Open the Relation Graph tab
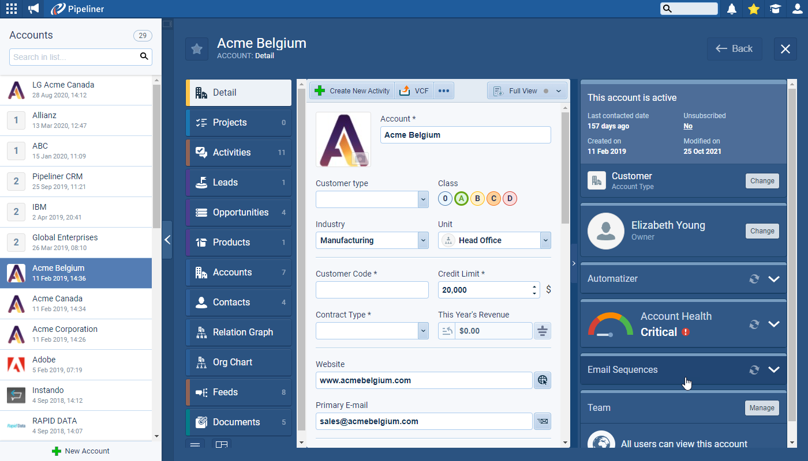 (240, 332)
